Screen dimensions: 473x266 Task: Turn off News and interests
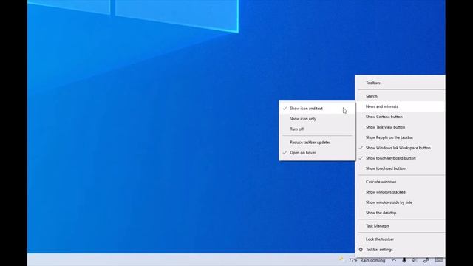point(317,129)
